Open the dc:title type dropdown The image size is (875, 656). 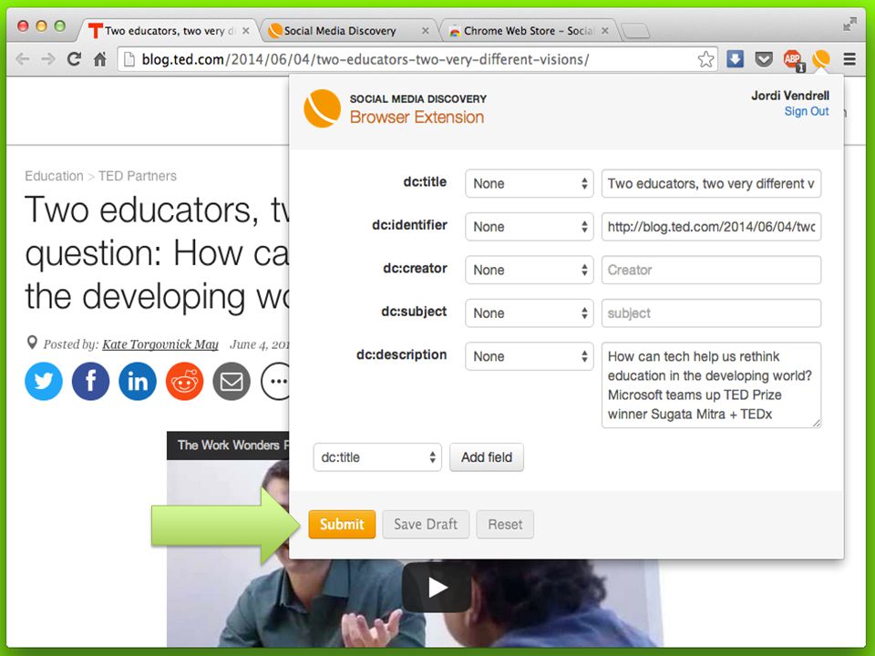point(529,183)
